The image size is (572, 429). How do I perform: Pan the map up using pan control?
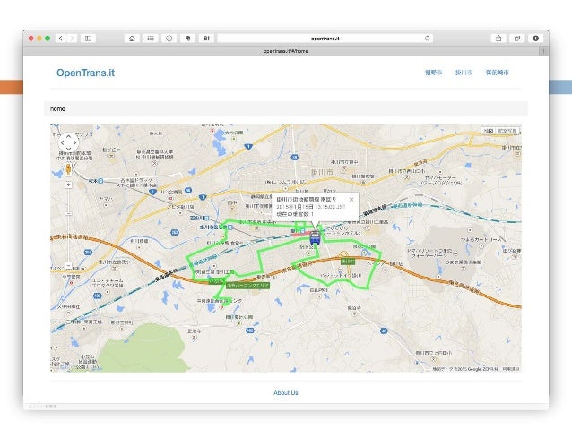click(68, 136)
